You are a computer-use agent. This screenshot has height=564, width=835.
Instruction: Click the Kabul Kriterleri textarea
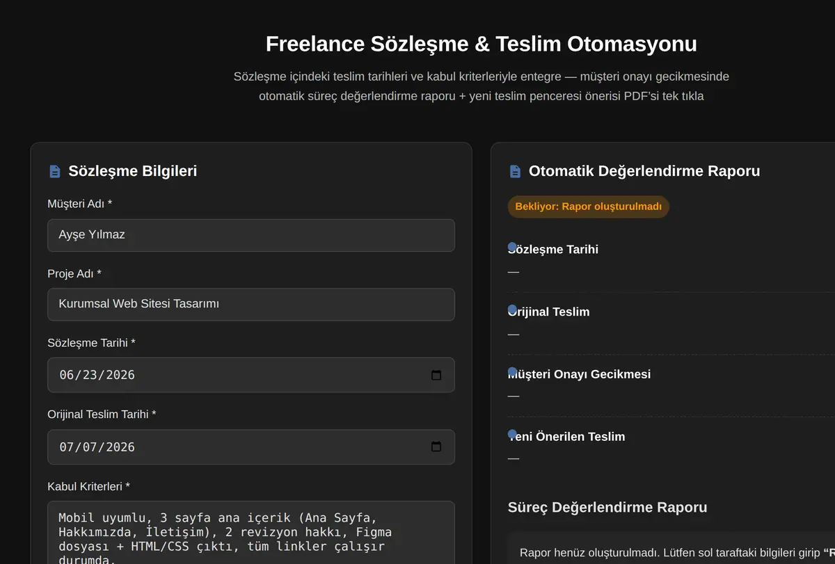coord(251,533)
